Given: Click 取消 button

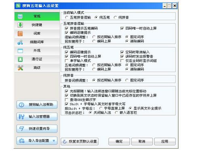Looking at the screenshot, I should pos(142,141).
